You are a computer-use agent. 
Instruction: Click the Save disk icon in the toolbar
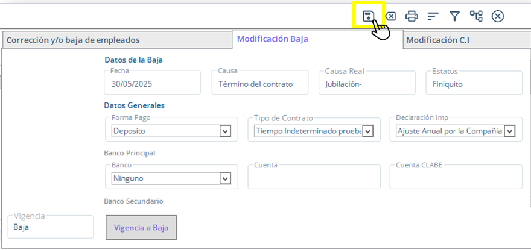tap(367, 16)
